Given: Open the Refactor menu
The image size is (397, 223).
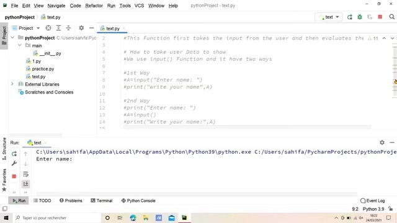Looking at the screenshot, I should tap(94, 6).
